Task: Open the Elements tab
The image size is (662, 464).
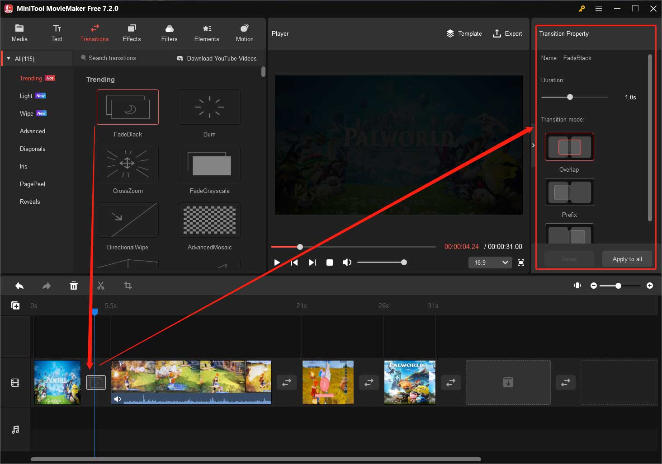Action: (207, 33)
